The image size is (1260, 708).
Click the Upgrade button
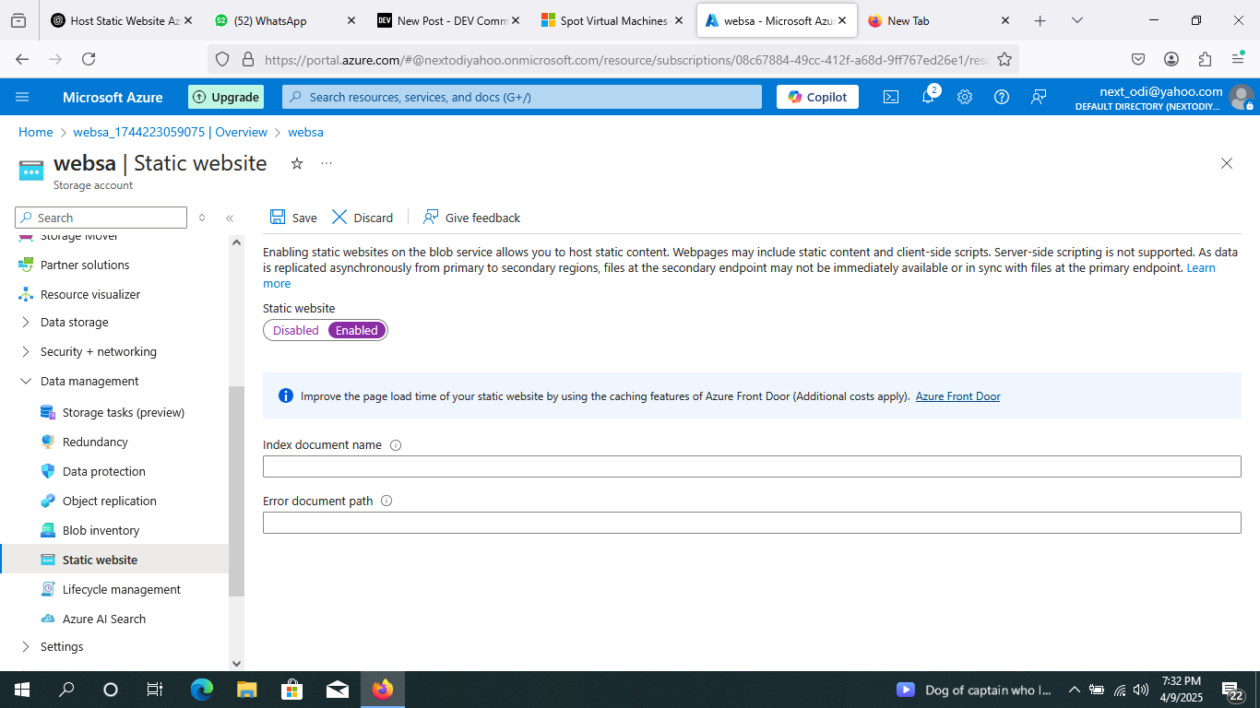pyautogui.click(x=226, y=97)
